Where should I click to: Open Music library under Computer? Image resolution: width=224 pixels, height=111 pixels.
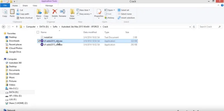[12, 78]
